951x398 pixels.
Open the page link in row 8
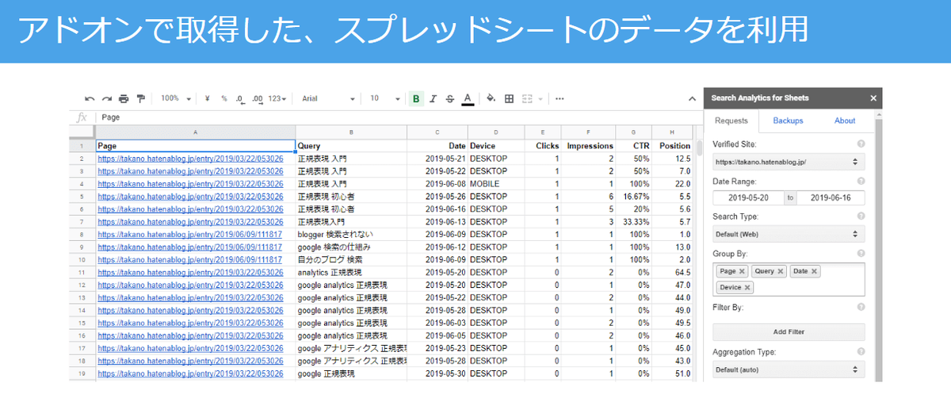[190, 235]
